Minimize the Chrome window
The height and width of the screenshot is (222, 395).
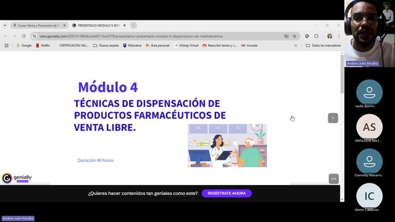coord(315,25)
